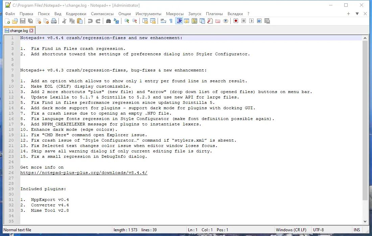Close current document toolbar icon
This screenshot has height=236, width=372.
39,21
